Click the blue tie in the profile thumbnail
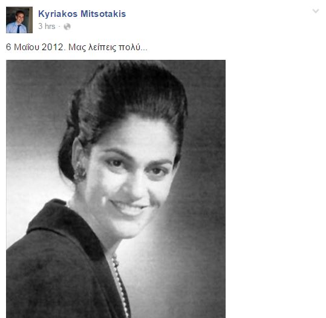326x318 pixels. click(19, 29)
